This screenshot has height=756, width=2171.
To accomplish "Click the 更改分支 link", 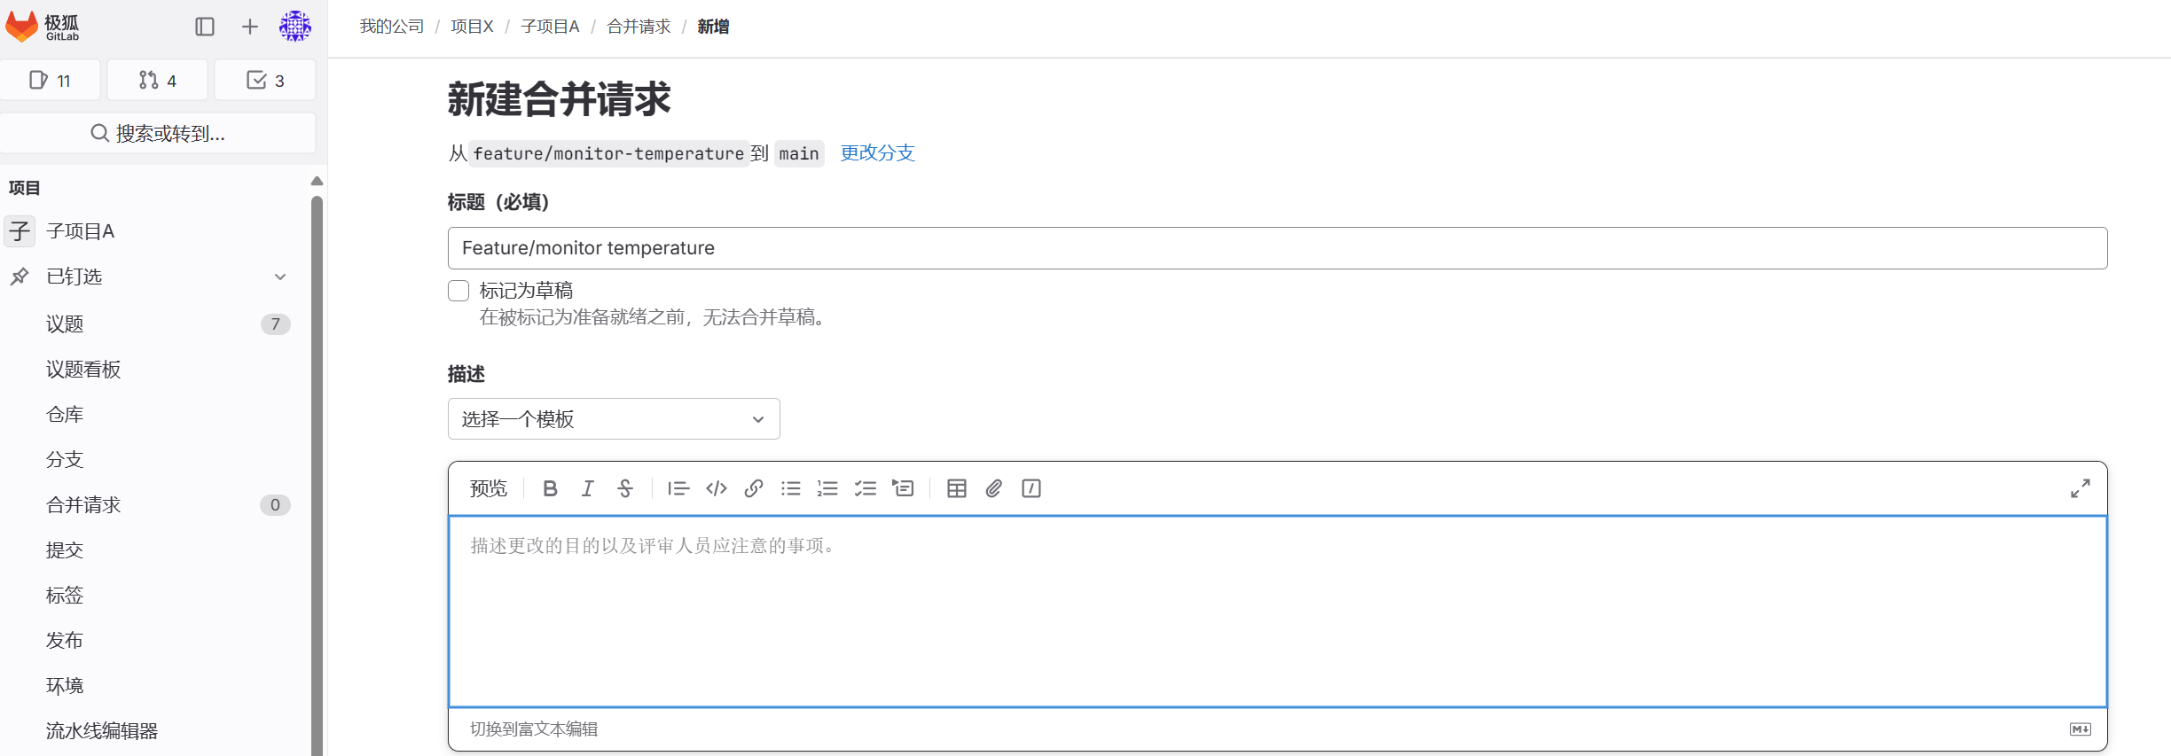I will coord(877,153).
